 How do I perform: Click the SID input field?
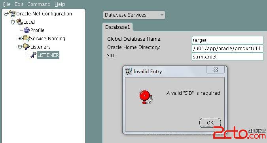point(227,56)
